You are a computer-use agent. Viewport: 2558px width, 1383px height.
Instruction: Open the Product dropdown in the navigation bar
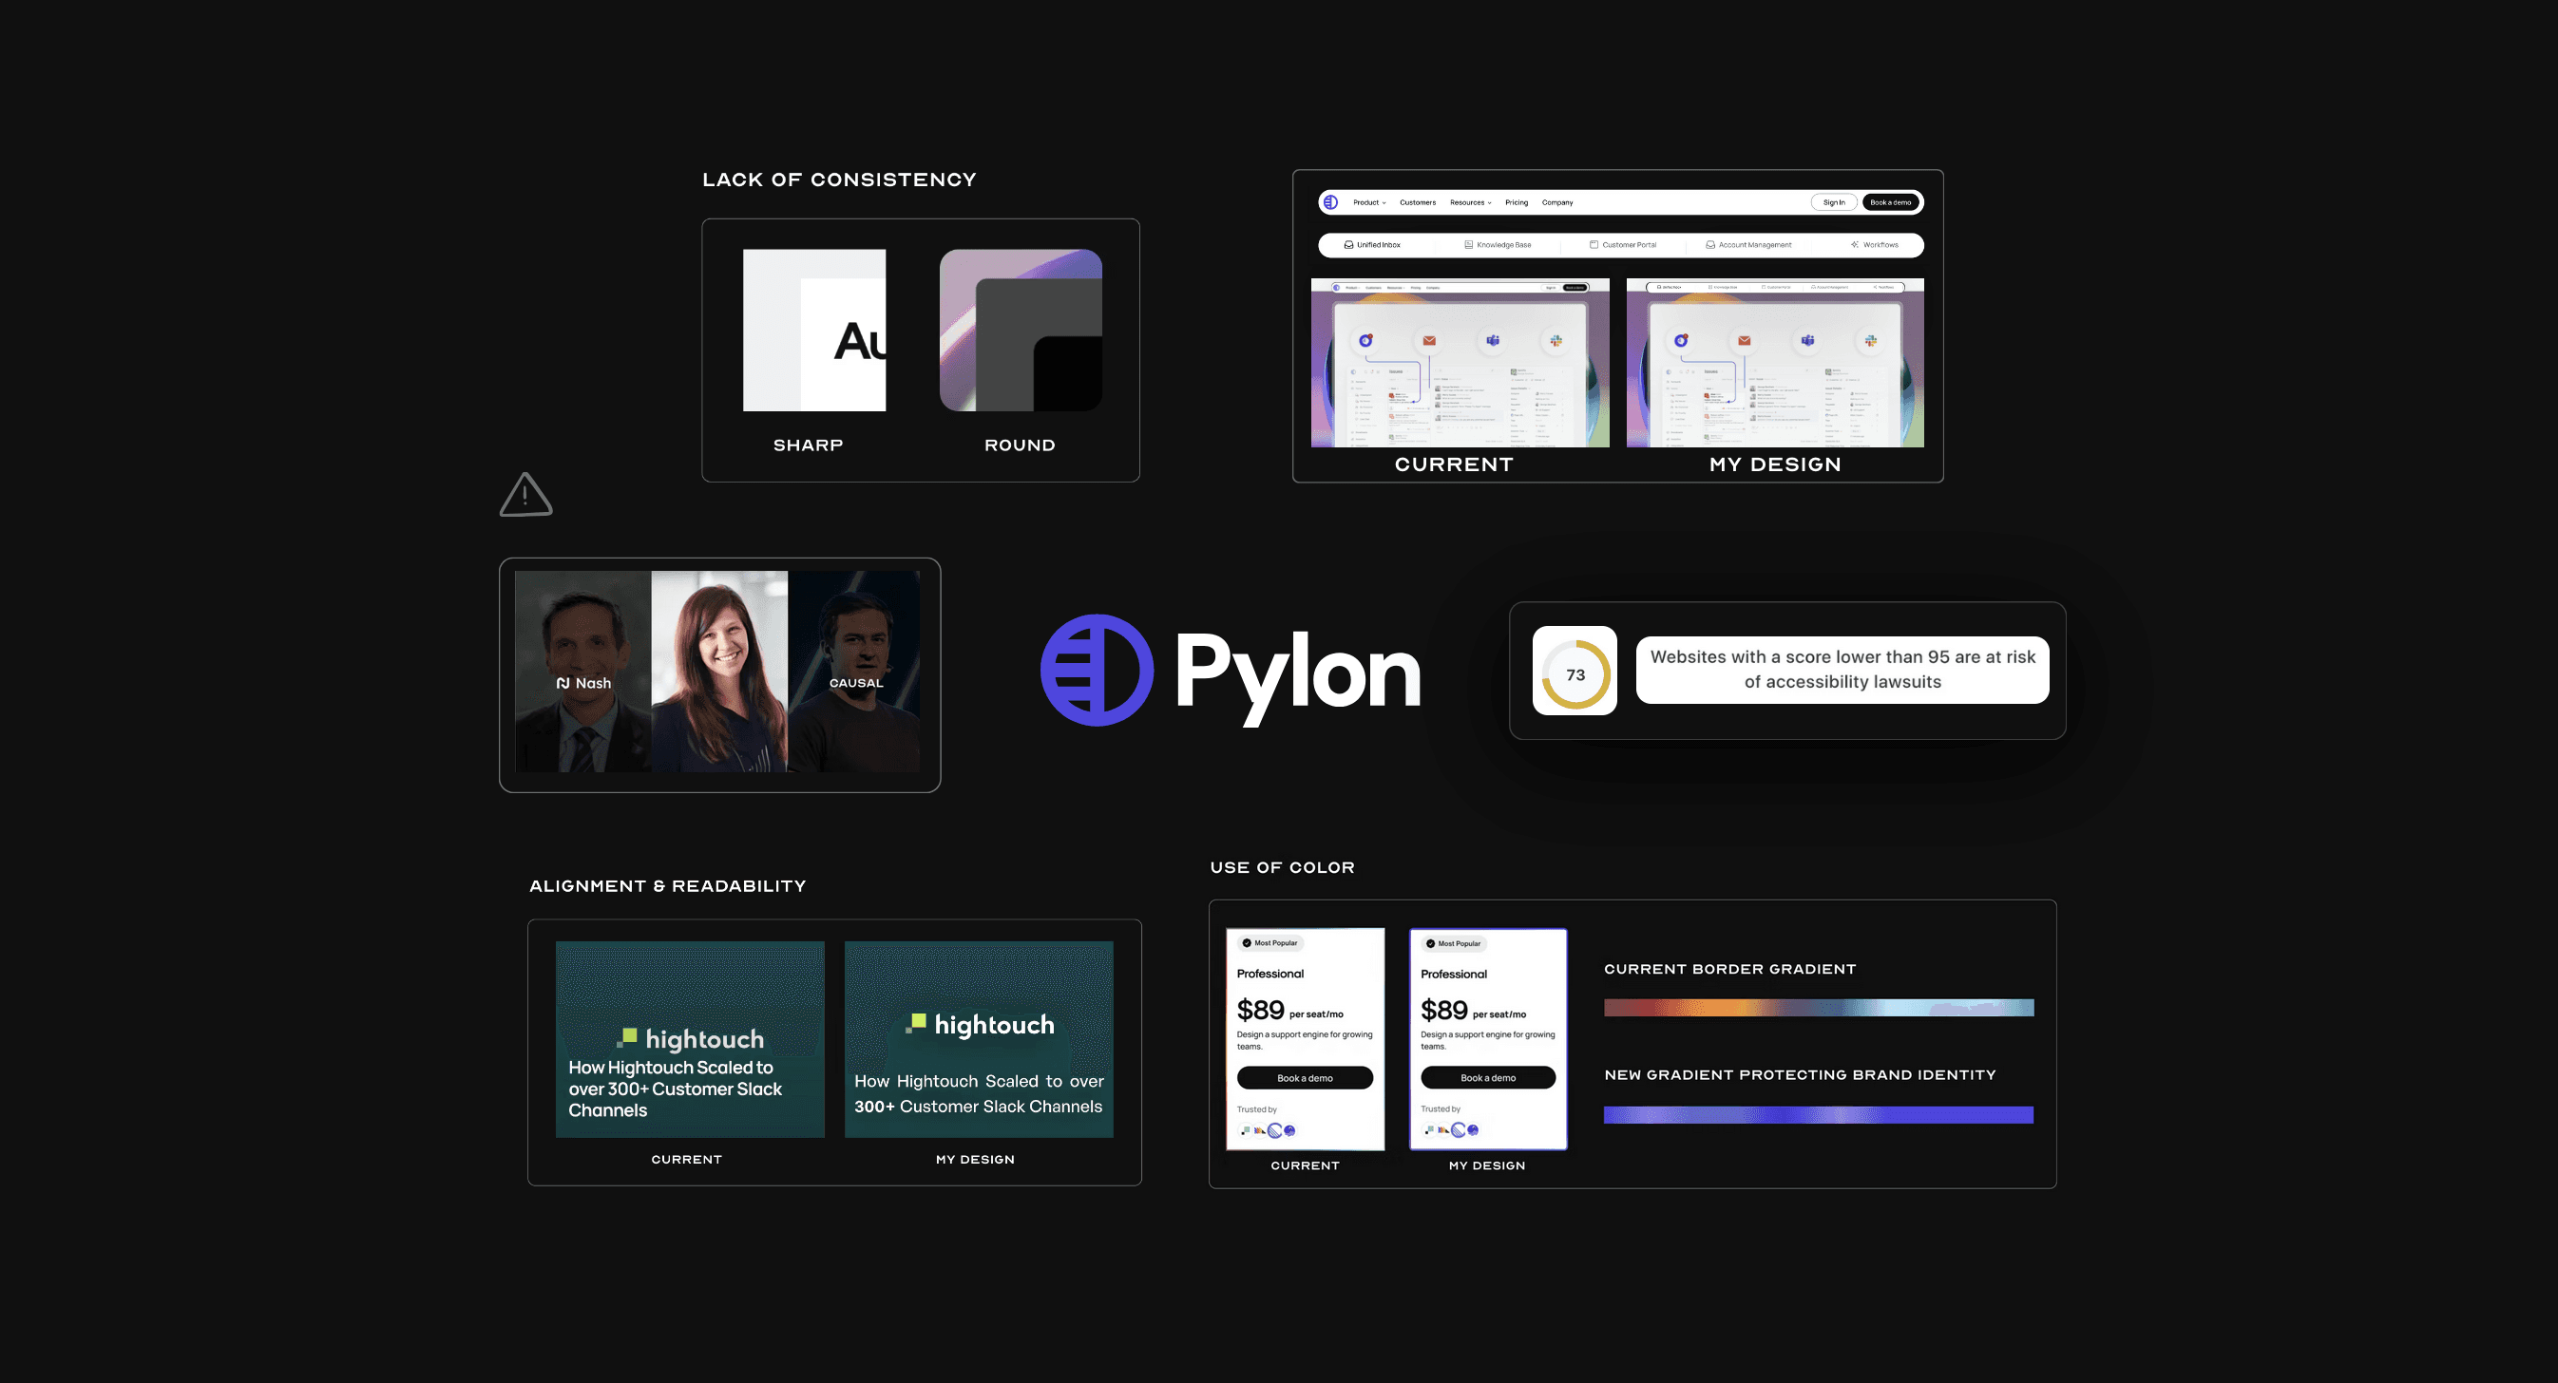click(1369, 202)
